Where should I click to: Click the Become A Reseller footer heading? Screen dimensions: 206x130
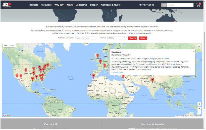tap(152, 124)
